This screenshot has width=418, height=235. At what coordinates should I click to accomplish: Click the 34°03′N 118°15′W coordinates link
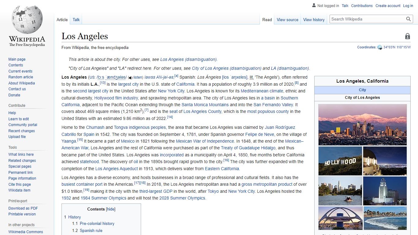coord(397,47)
